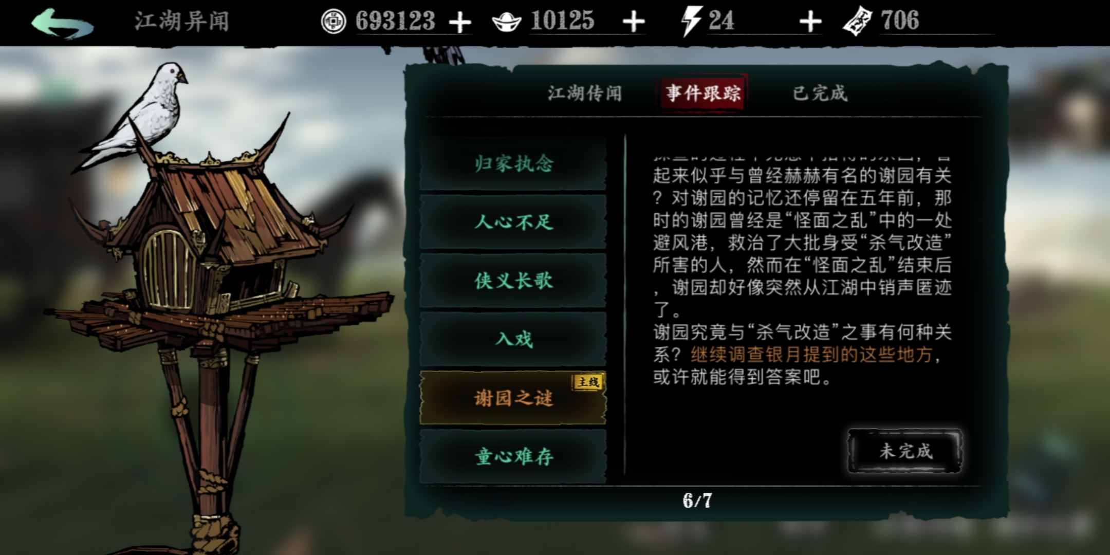Image resolution: width=1110 pixels, height=555 pixels.
Task: Add silver ingots with plus button
Action: click(x=634, y=22)
